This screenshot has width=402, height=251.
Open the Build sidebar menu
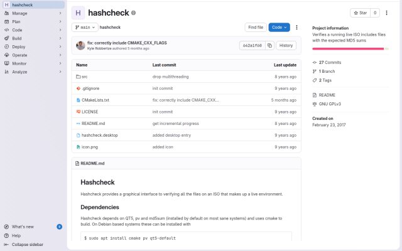(x=33, y=38)
